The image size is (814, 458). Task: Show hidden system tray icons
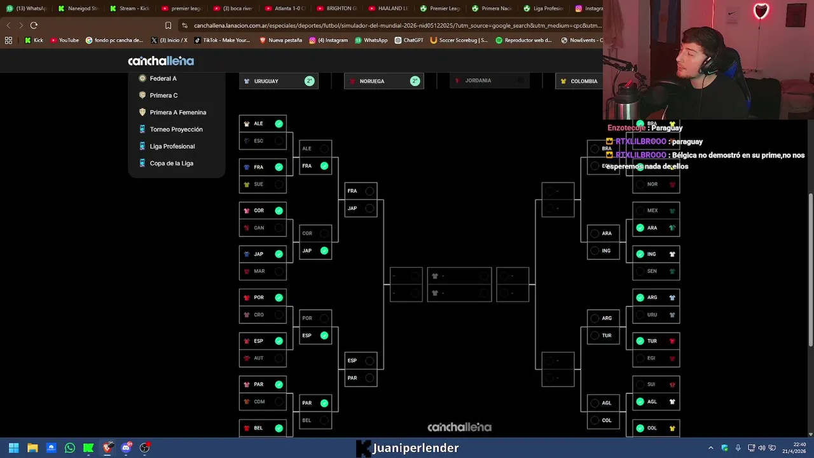[x=711, y=448]
